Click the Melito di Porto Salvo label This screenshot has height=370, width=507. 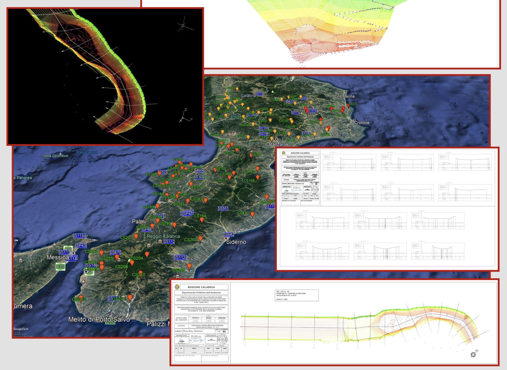point(99,319)
